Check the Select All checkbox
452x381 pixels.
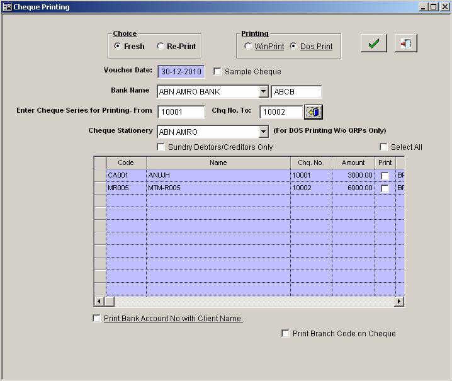pos(384,147)
